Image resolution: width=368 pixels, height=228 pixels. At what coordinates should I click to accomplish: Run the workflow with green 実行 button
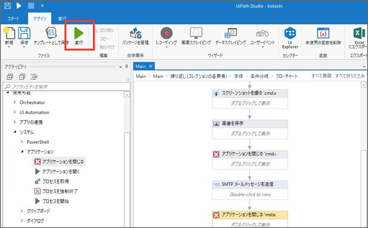(x=79, y=36)
